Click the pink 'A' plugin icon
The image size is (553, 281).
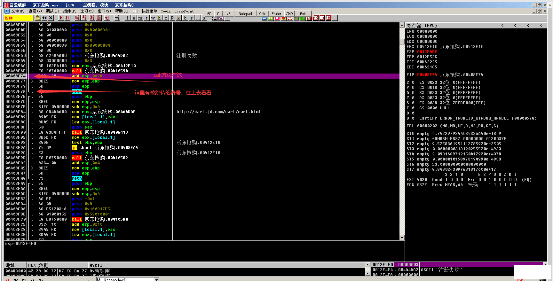pos(277,18)
